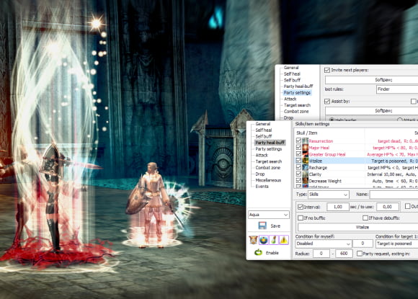The height and width of the screenshot is (299, 418).
Task: Select General in the front window tree
Action: click(x=263, y=124)
